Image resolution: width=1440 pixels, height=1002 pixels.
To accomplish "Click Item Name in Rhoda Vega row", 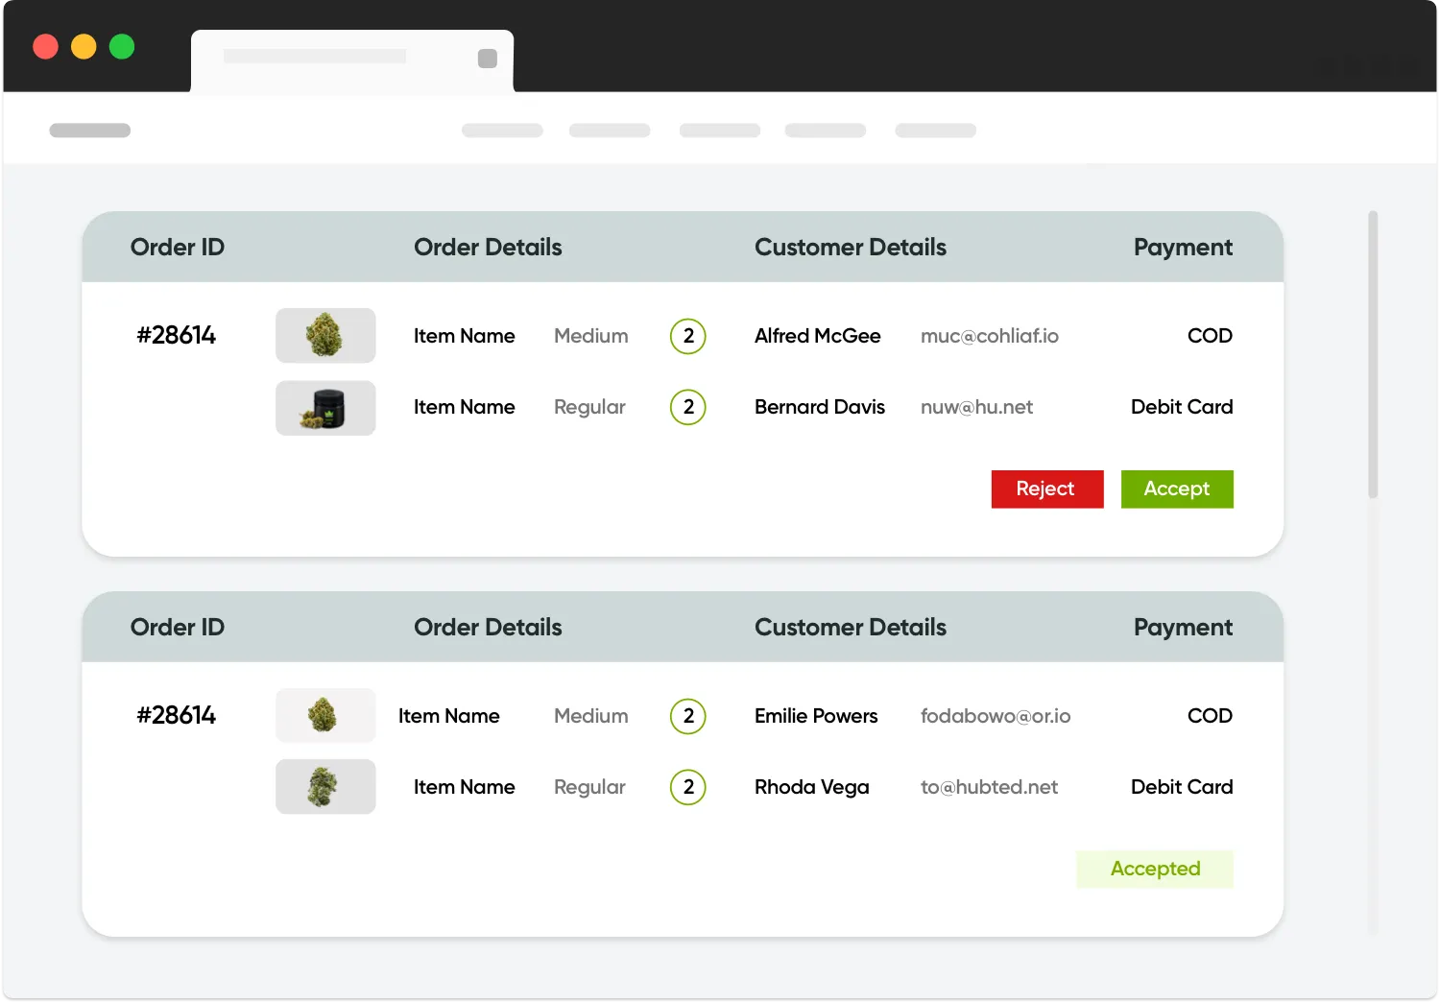I will point(465,787).
